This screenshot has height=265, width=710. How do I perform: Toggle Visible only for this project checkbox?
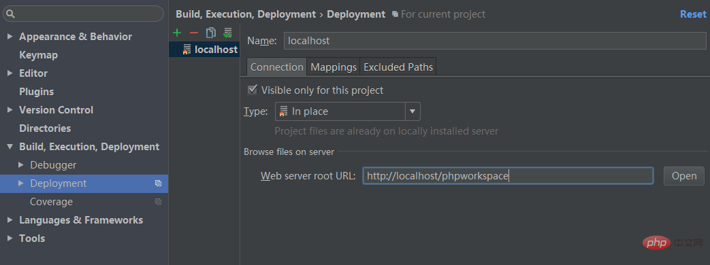point(253,90)
